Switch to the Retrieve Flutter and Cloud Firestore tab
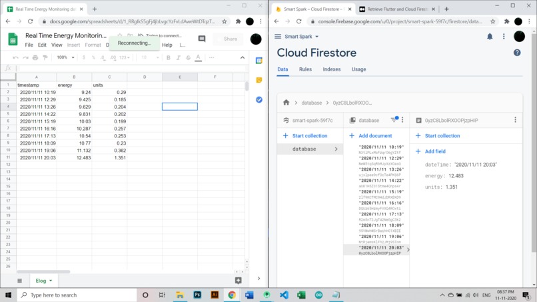Image resolution: width=537 pixels, height=302 pixels. 396,9
